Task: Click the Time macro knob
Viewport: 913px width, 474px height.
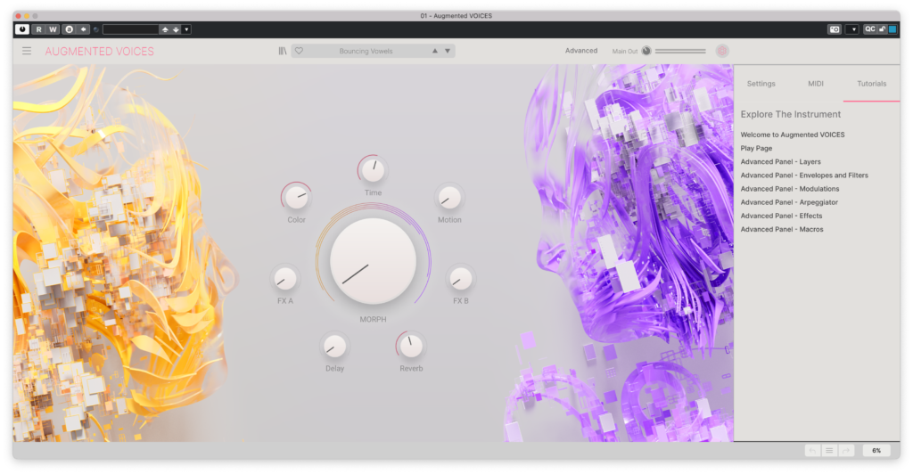Action: pyautogui.click(x=373, y=170)
